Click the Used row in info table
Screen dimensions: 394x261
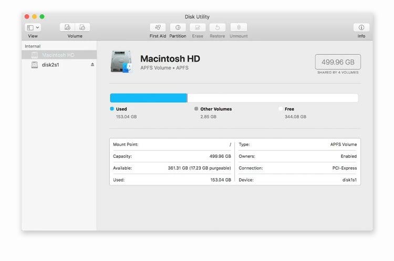click(x=172, y=180)
